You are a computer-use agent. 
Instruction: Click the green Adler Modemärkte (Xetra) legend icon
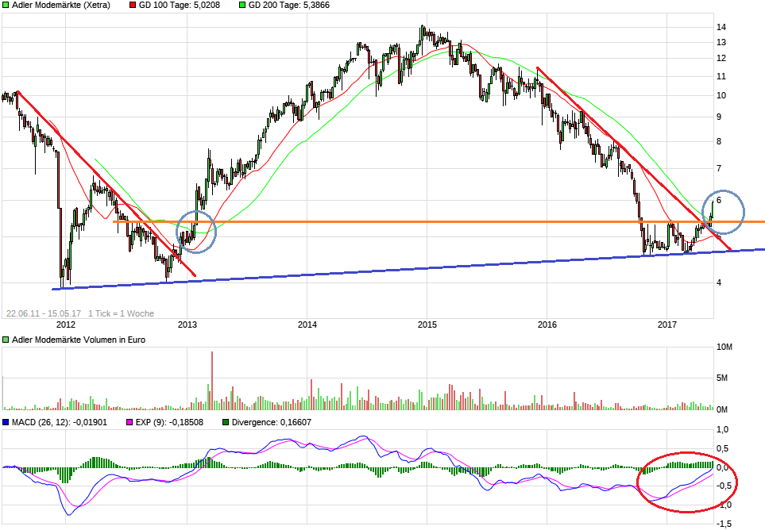(6, 5)
